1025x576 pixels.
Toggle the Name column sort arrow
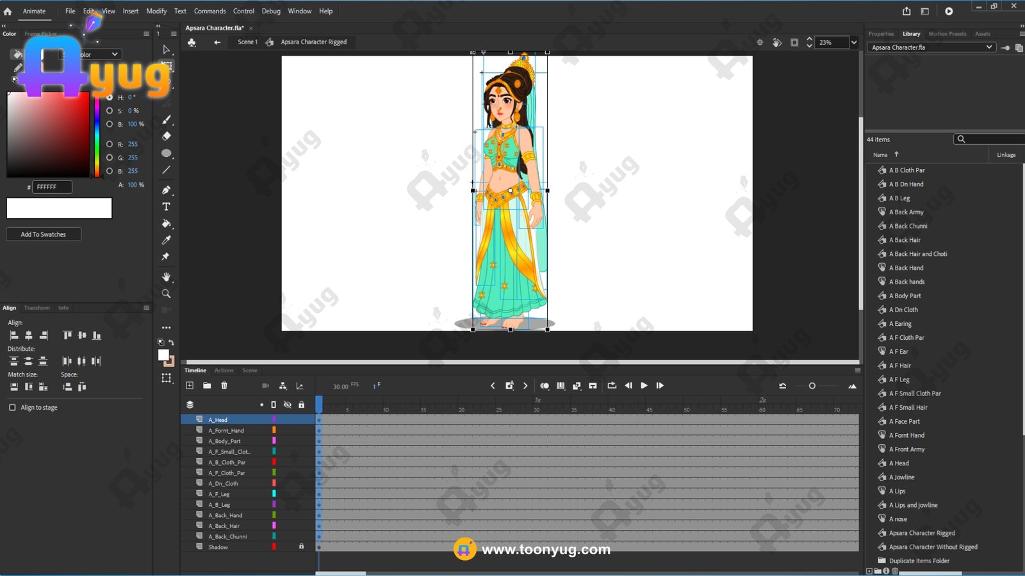896,154
